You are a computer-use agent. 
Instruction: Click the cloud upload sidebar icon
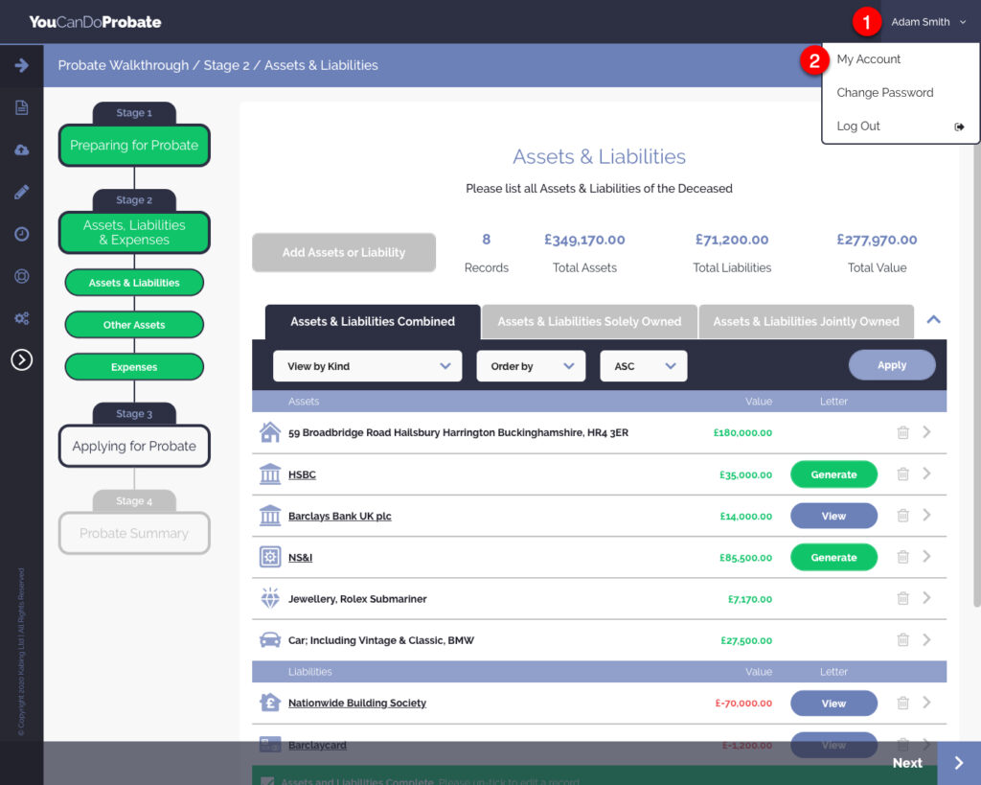(21, 150)
